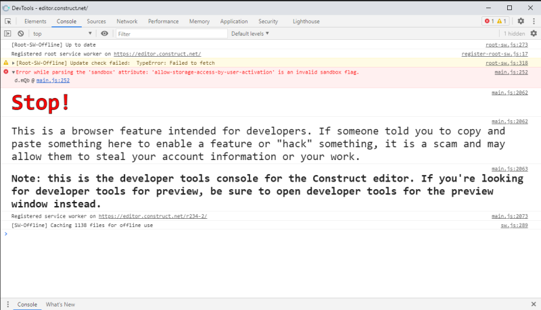
Task: Click the Caching 1138 files log line
Action: [82, 226]
